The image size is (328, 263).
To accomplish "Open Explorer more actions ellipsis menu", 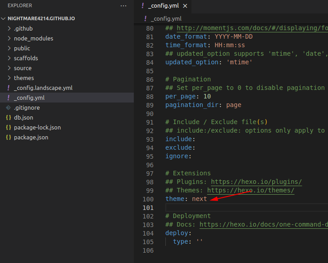I will pyautogui.click(x=123, y=6).
